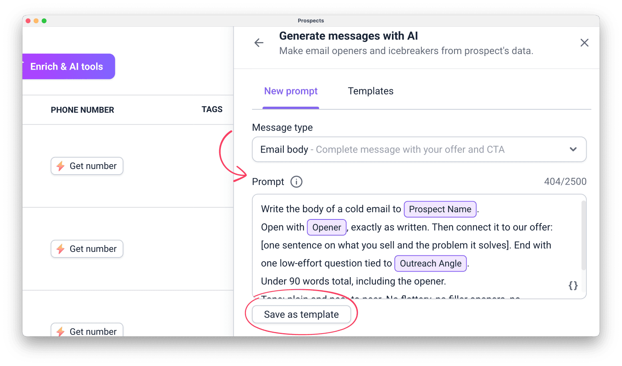
Task: Open the Email body message type selector
Action: (x=419, y=149)
